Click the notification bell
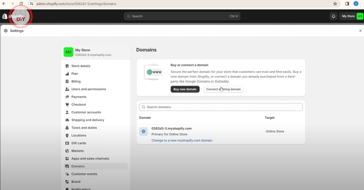Screen dimensions: 364x190 (333, 16)
